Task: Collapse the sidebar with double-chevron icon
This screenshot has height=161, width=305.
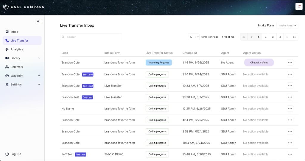Action: point(38,21)
